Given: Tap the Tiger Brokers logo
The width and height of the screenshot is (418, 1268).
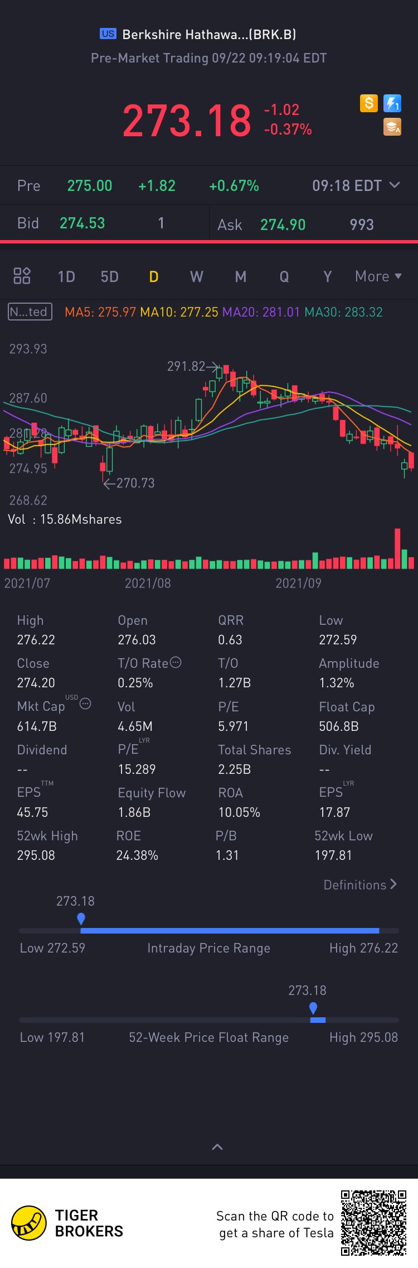Looking at the screenshot, I should coord(29,1223).
